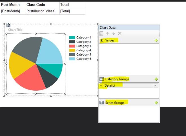Add a Category Groups item with plus icon
This screenshot has width=186, height=136.
click(156, 79)
